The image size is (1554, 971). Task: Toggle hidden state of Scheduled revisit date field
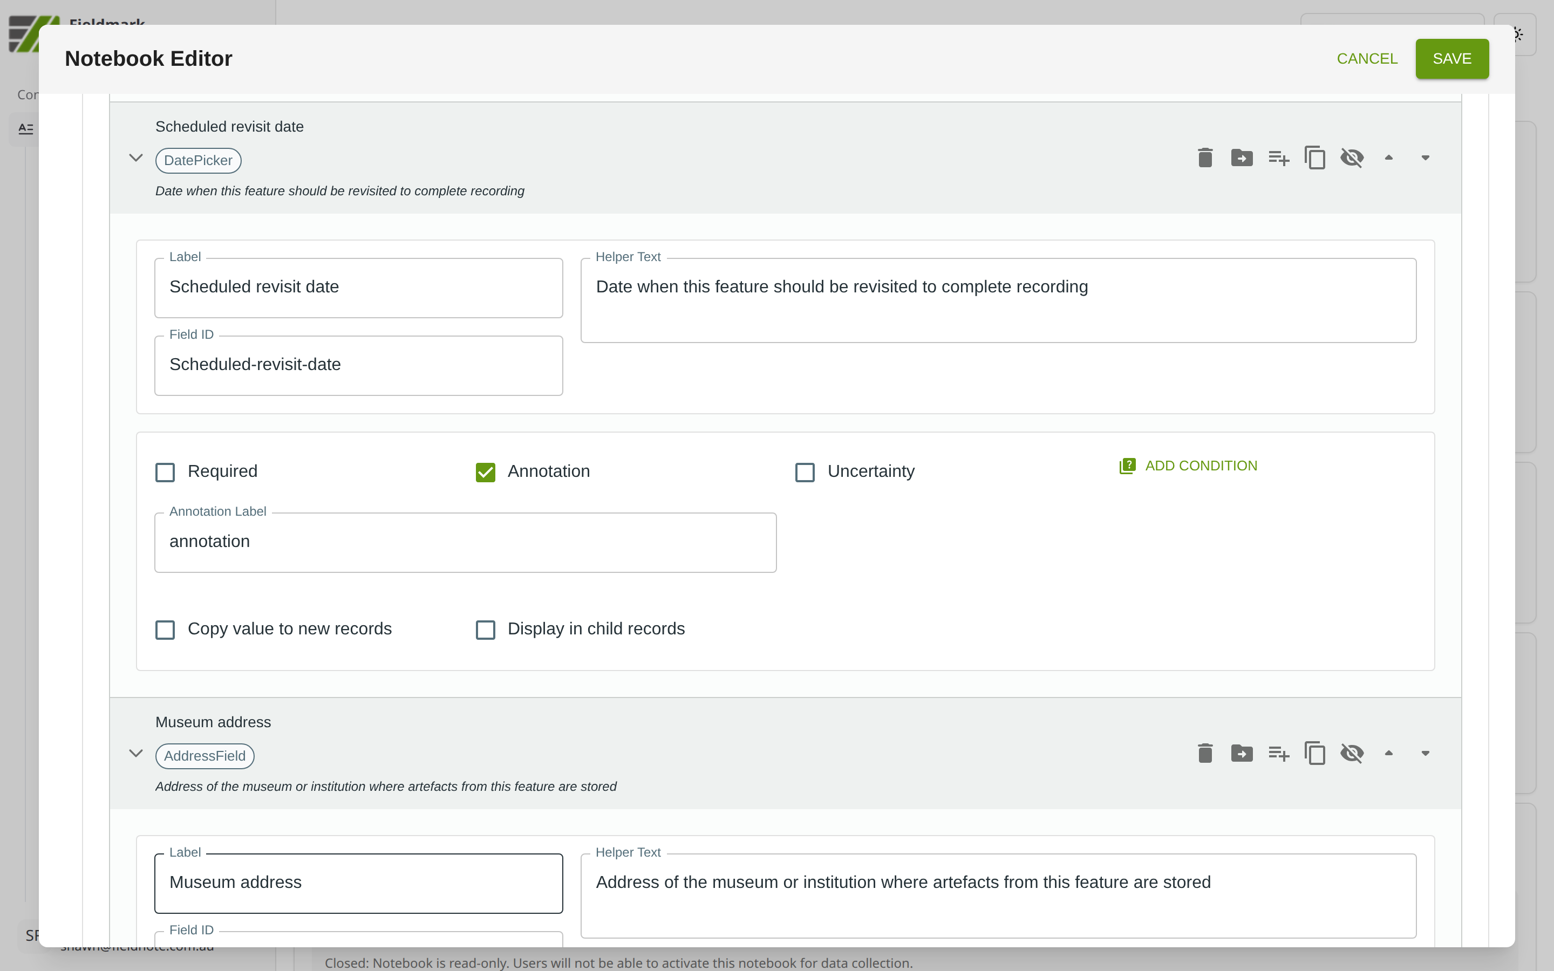(1352, 158)
